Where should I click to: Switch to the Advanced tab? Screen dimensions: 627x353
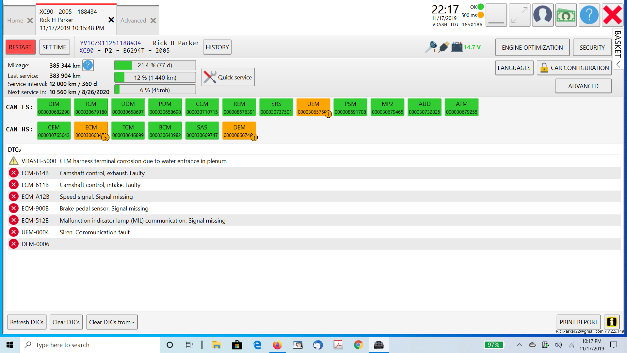point(133,20)
